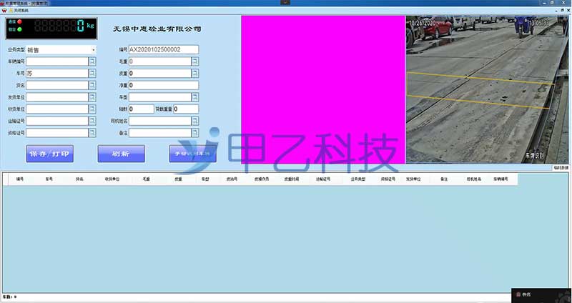Click the icon beside 毛重 field
572x303 pixels.
point(194,62)
